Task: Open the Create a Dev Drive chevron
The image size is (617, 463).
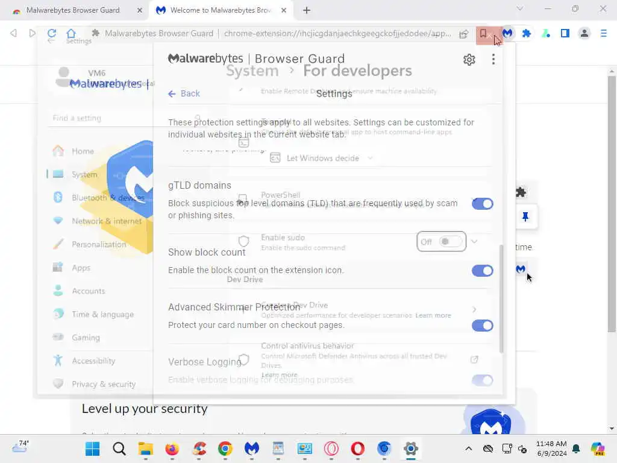Action: click(474, 310)
